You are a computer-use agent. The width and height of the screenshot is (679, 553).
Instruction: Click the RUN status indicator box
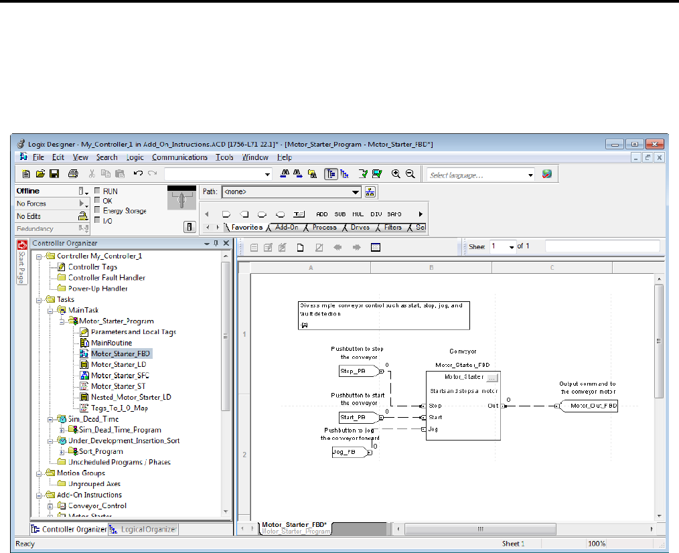tap(97, 191)
